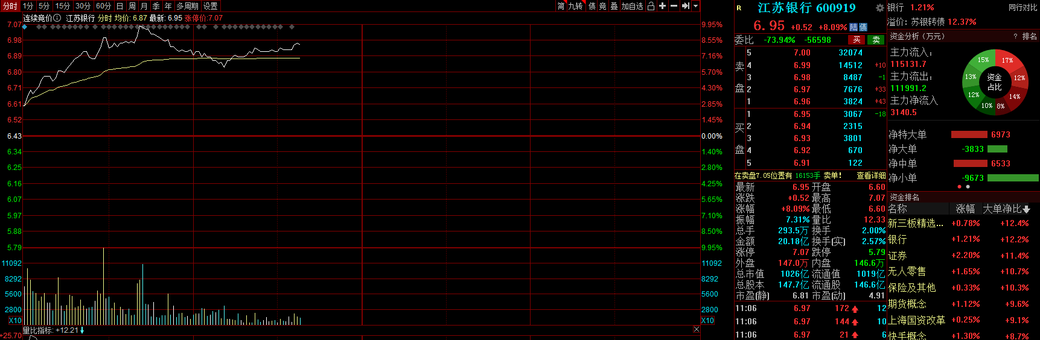Click the jump-to-end arrow icon
The height and width of the screenshot is (340, 1040).
[685, 6]
